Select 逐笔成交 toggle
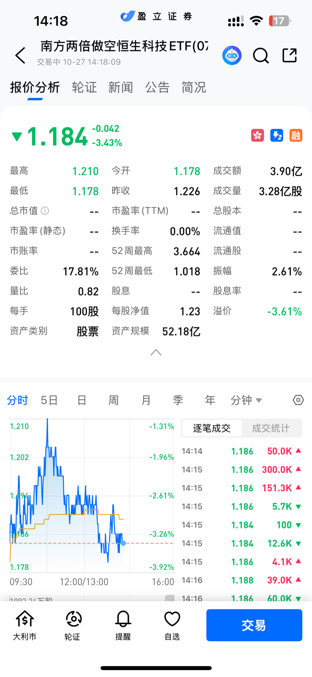Viewport: 312px width, 677px height. (x=212, y=428)
